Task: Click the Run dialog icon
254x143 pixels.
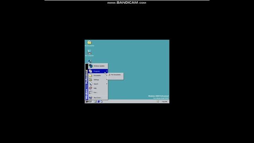Action: click(x=90, y=92)
